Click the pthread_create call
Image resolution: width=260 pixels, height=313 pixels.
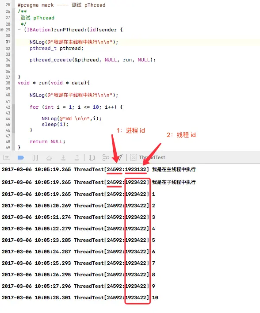tap(92, 60)
